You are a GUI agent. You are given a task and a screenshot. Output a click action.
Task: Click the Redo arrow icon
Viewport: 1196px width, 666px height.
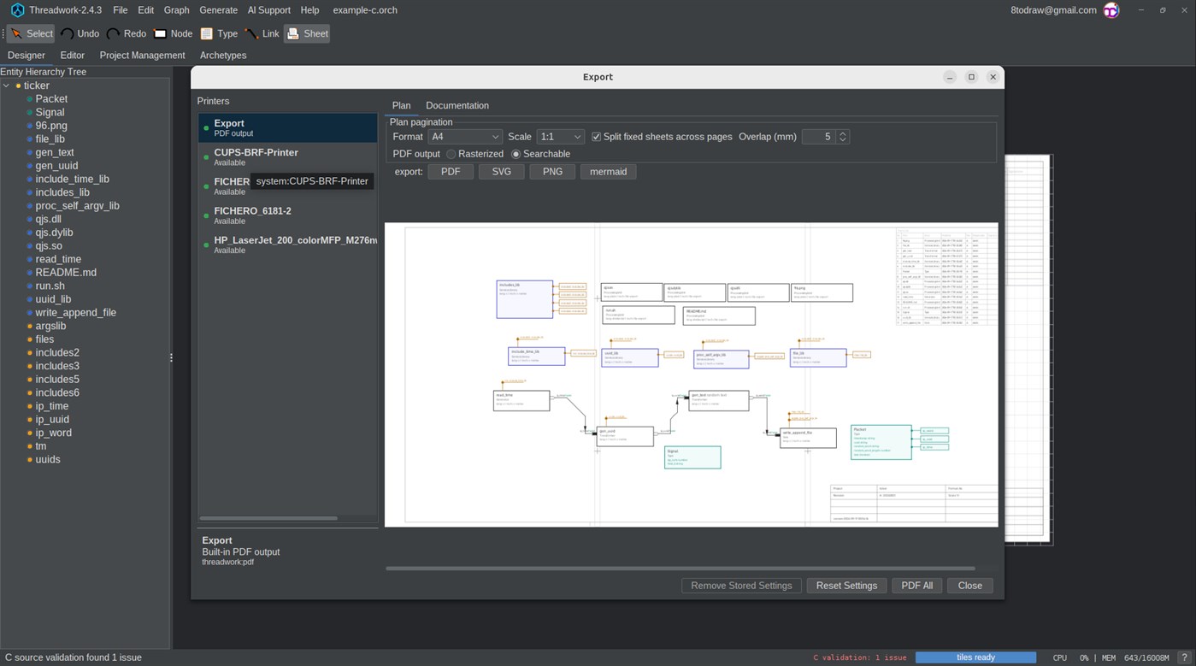click(x=113, y=34)
